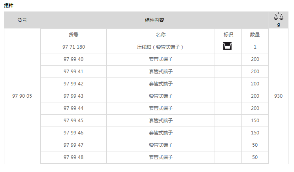The height and width of the screenshot is (172, 294).
Task: Select part number 97 71 180
Action: click(x=73, y=47)
